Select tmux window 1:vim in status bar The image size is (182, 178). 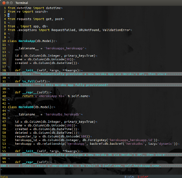point(143,177)
